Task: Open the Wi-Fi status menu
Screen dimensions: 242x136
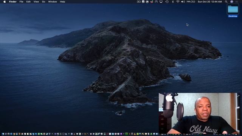Action: [178, 2]
